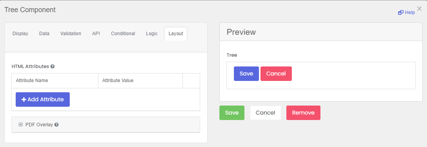
Task: Open the Logic tab
Action: coord(152,34)
